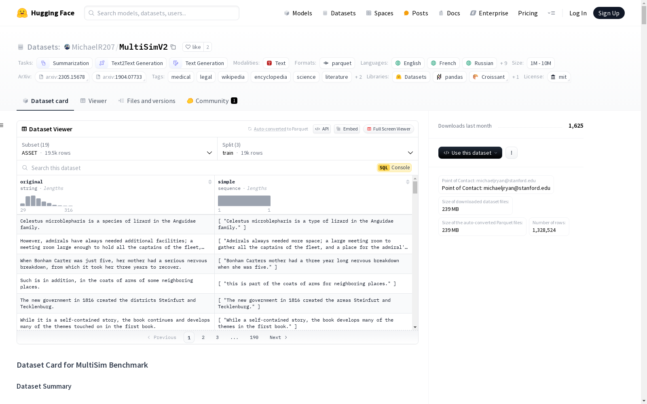The height and width of the screenshot is (404, 647).
Task: Open Docs in the top navigation
Action: tap(449, 13)
